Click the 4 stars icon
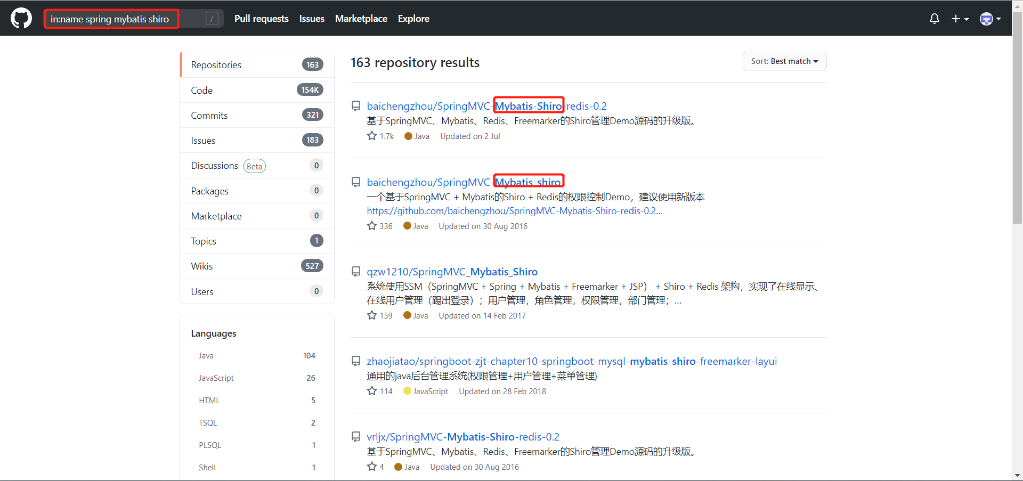Screen dimensions: 1023x481 (372, 467)
